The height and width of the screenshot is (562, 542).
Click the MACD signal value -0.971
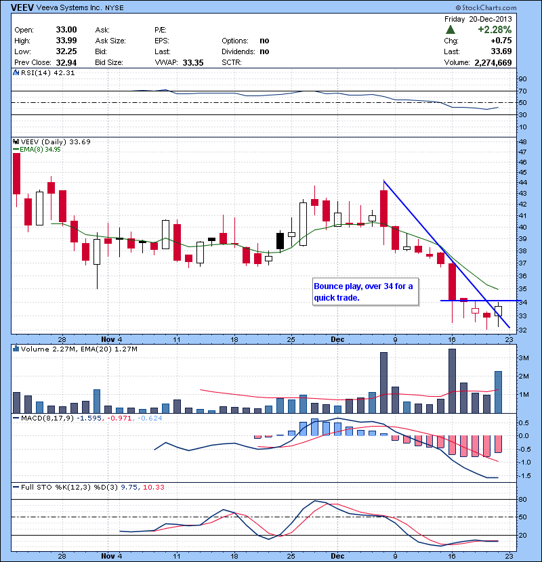(119, 418)
